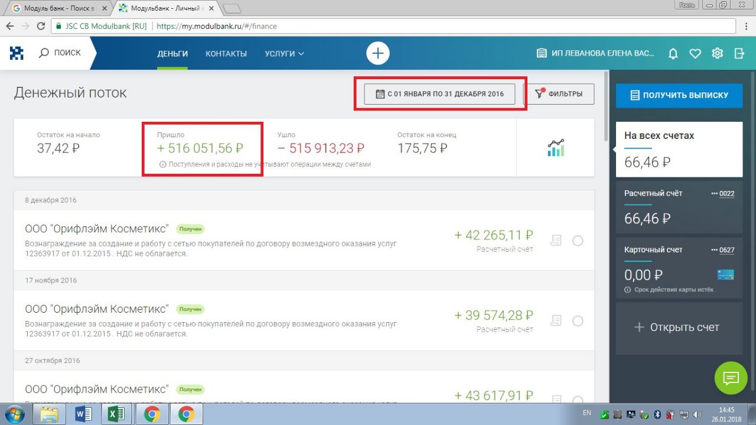
Task: Click the Пришло amount + 516 051,56 ₽
Action: [200, 148]
